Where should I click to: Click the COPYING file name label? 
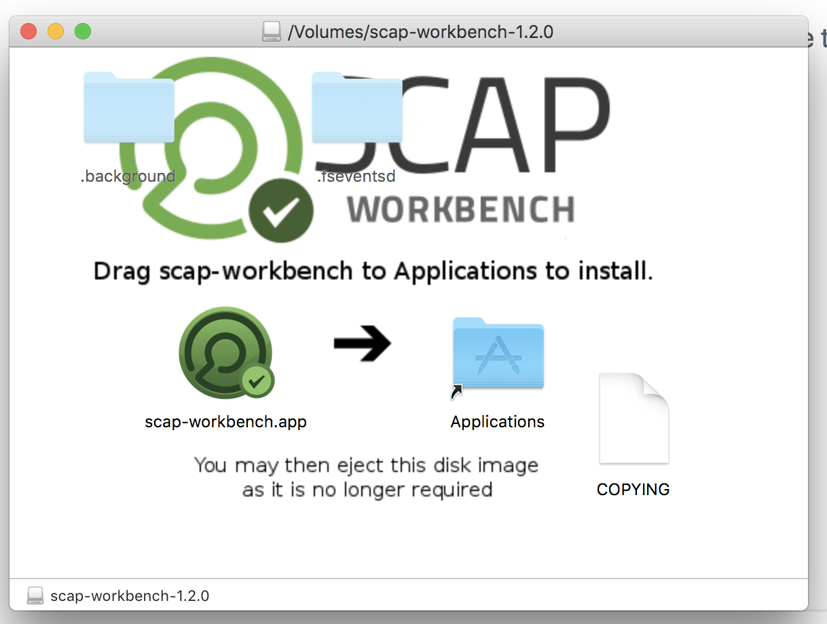(x=633, y=489)
